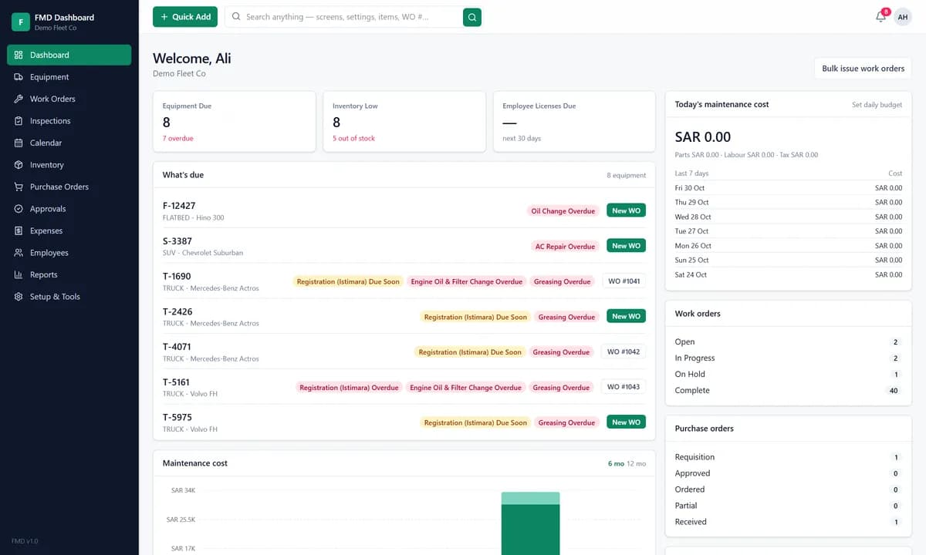
Task: Open work order WO #1043
Action: coord(624,387)
